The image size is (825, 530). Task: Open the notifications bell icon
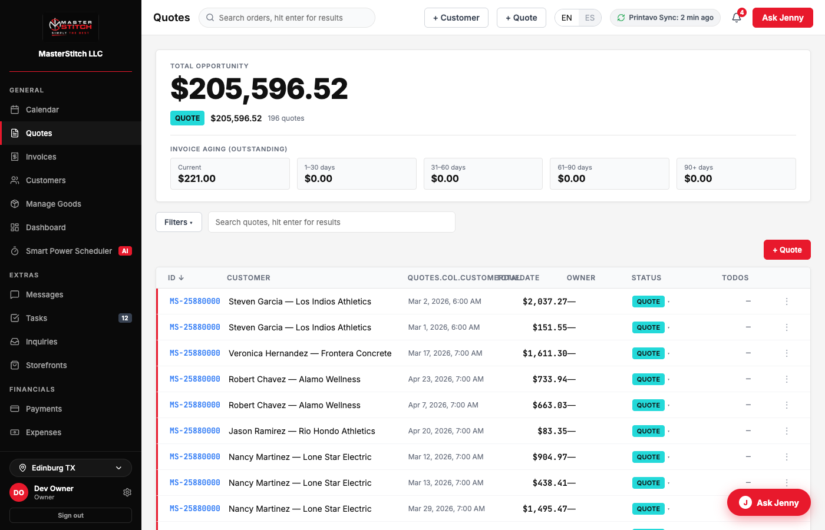(737, 18)
